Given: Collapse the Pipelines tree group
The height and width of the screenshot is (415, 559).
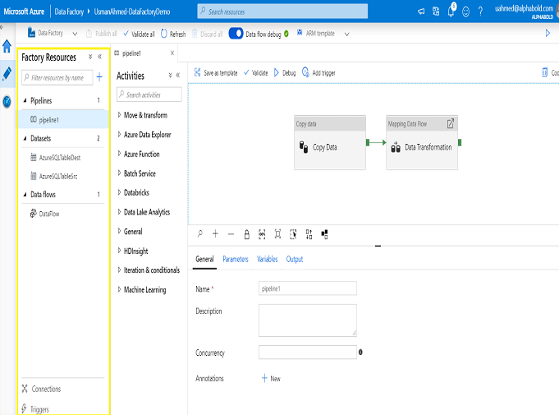Looking at the screenshot, I should click(x=25, y=100).
